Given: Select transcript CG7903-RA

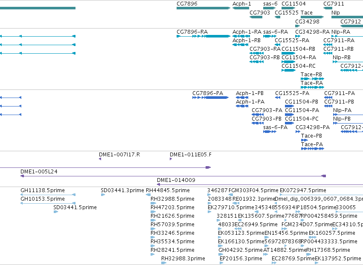Looking at the screenshot, I should [x=265, y=49].
